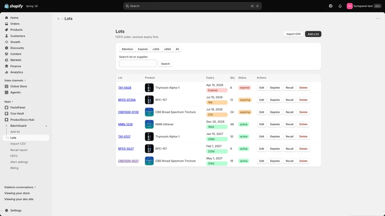Select the ≤90d filter tab

click(167, 49)
